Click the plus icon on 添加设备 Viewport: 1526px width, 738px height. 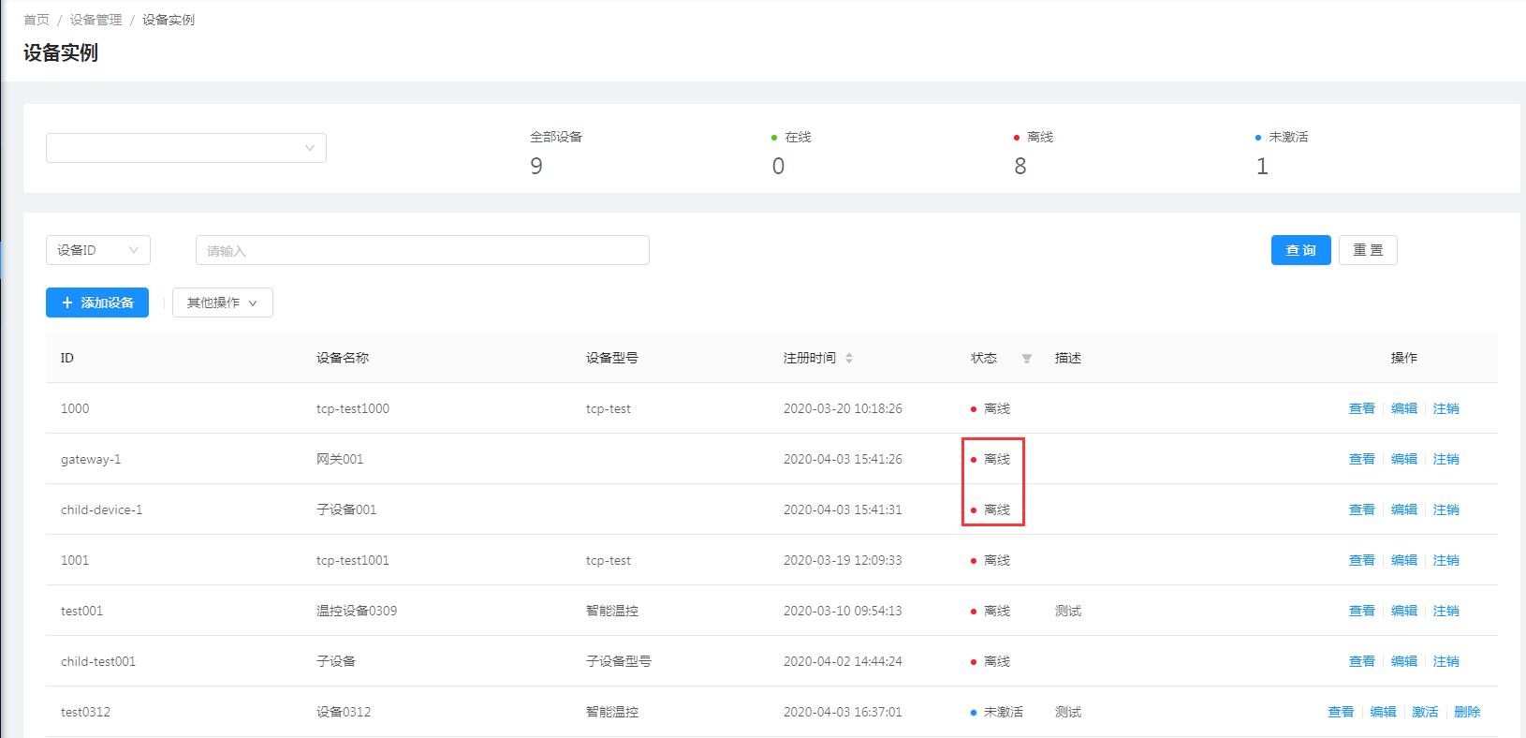[67, 303]
